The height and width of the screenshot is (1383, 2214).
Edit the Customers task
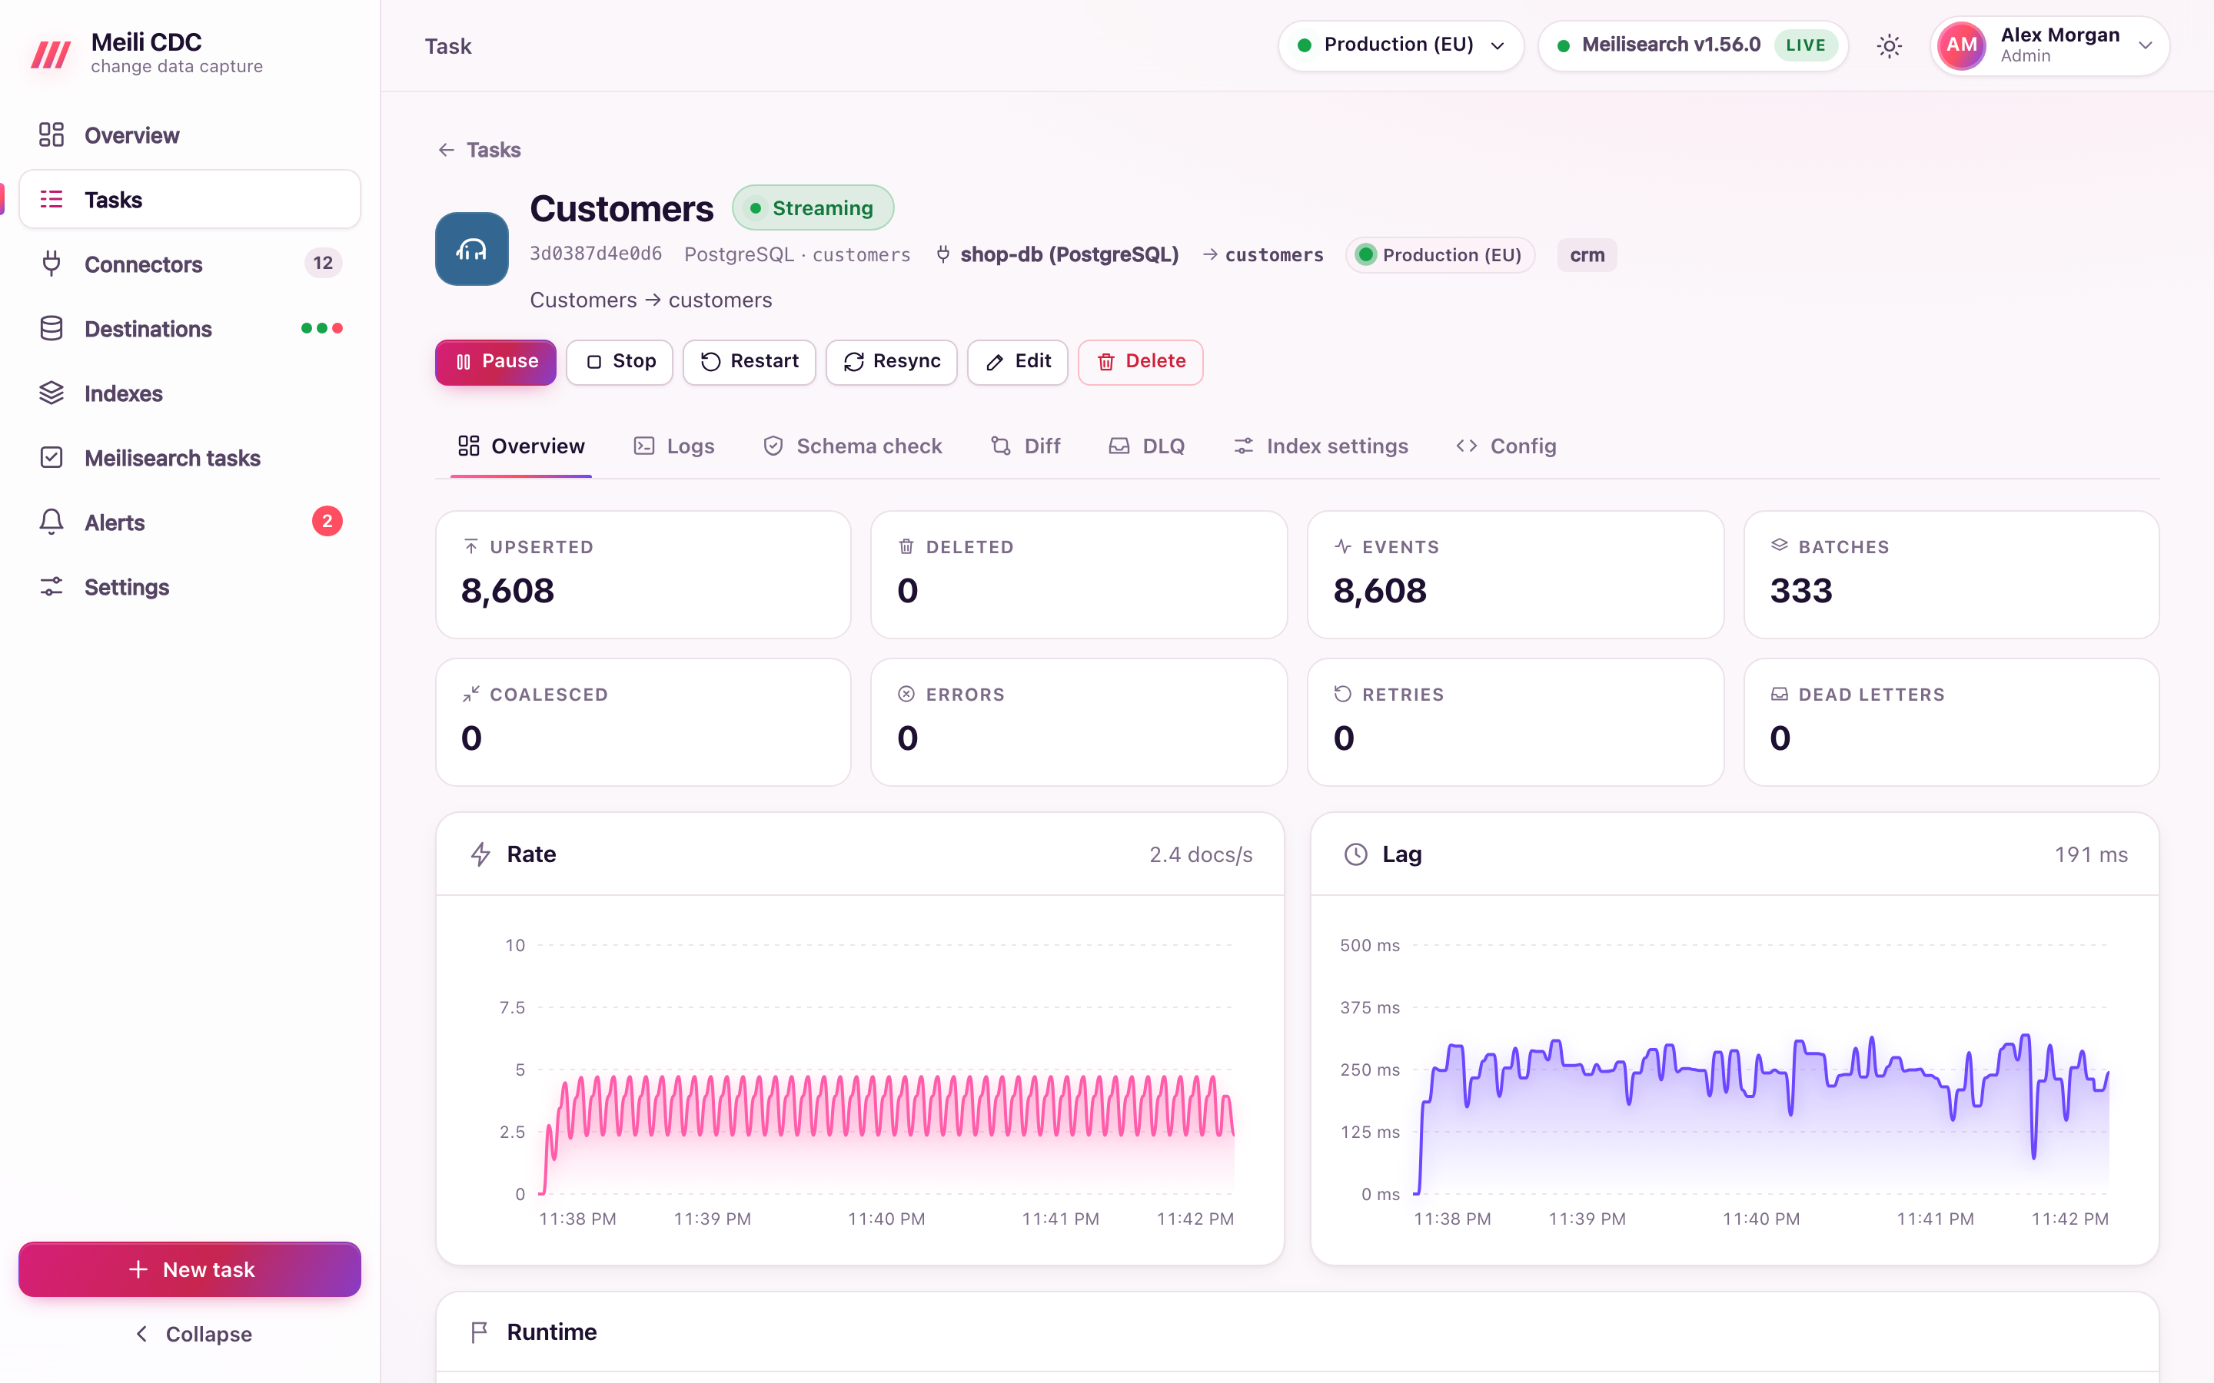coord(1017,362)
